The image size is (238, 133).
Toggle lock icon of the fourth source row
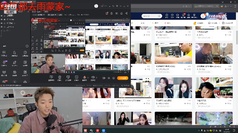point(4,27)
